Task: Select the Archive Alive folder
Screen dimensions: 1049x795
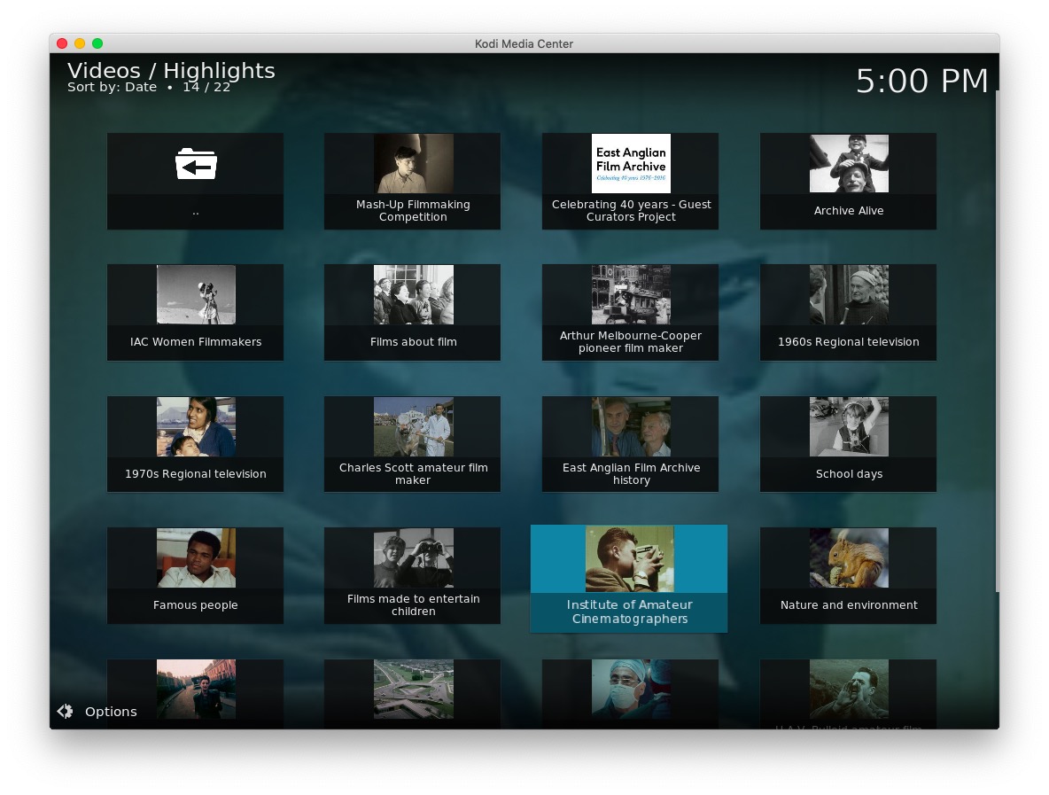Action: 848,181
